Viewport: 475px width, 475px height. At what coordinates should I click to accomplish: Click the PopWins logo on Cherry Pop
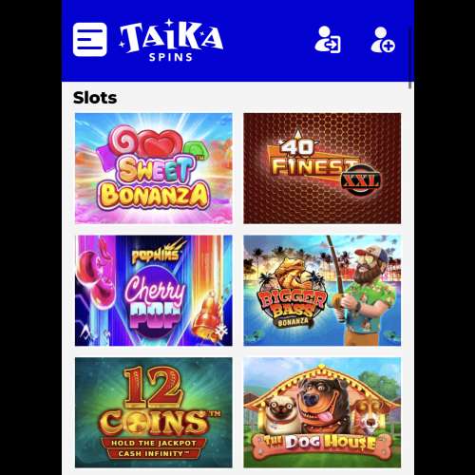click(155, 254)
